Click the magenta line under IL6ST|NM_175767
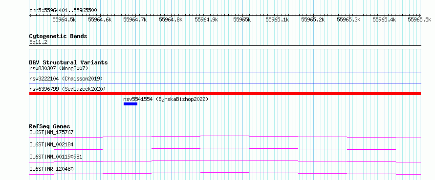This screenshot has height=180, width=435. (x=225, y=137)
